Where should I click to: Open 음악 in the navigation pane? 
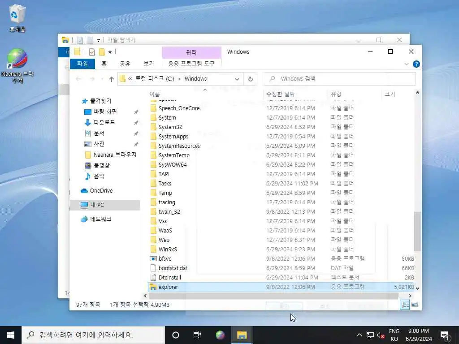[94, 176]
